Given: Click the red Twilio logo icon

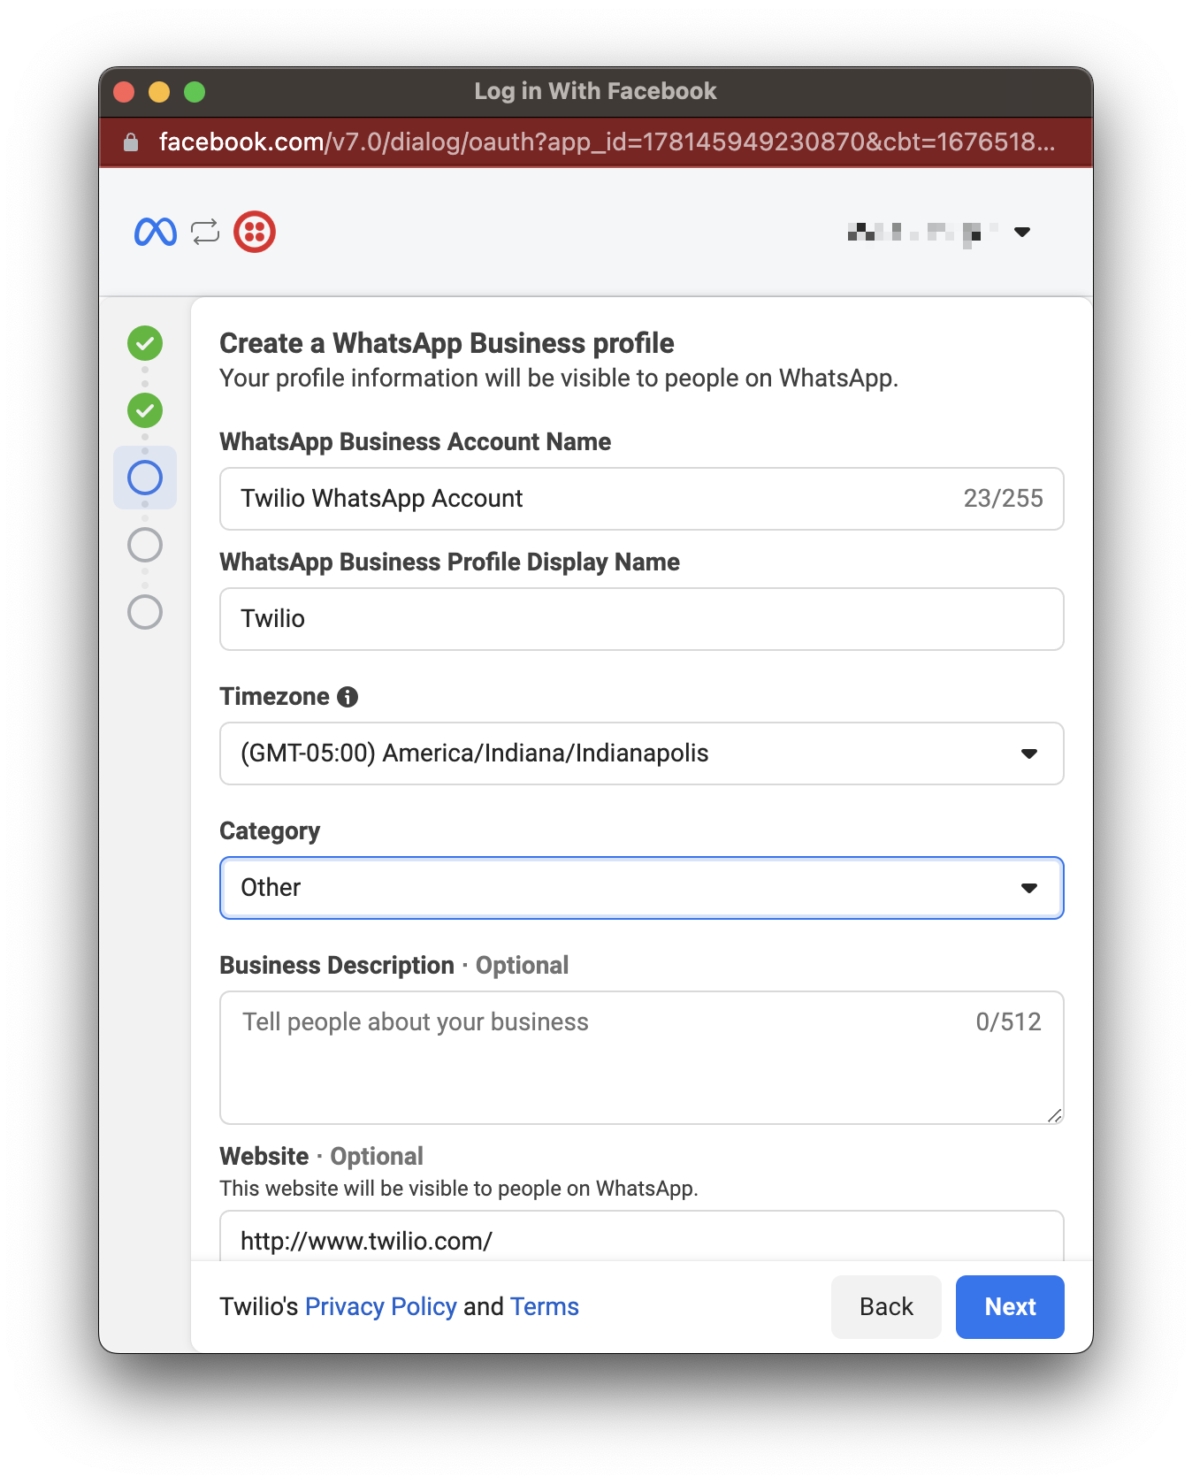Looking at the screenshot, I should [255, 232].
